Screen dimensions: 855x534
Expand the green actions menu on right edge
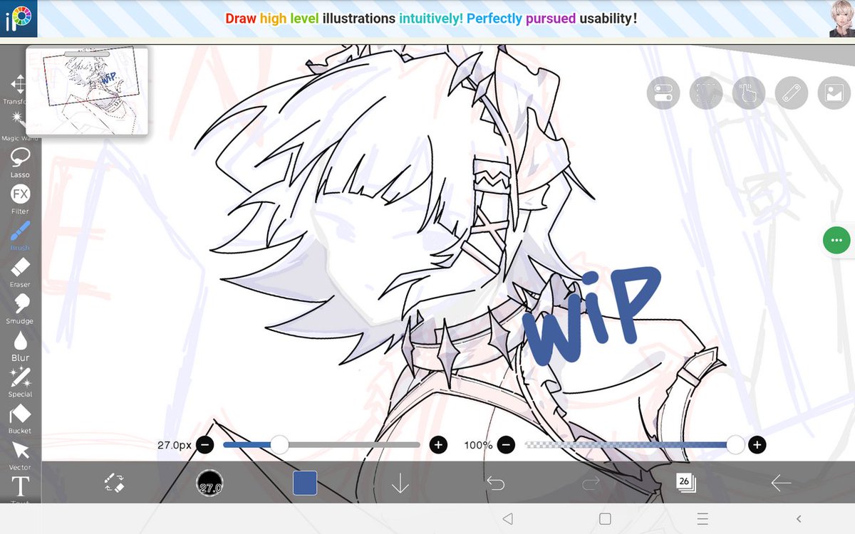click(836, 241)
